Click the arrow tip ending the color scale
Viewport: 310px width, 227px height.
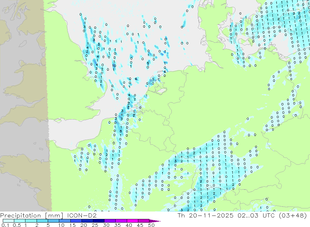[x=155, y=221]
